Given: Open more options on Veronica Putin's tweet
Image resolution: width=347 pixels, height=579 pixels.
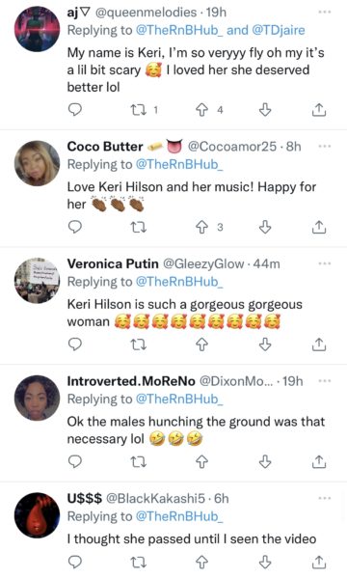Looking at the screenshot, I should point(325,263).
